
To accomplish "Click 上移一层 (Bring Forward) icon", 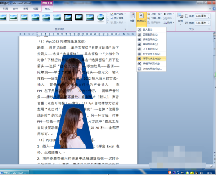I will [x=153, y=14].
